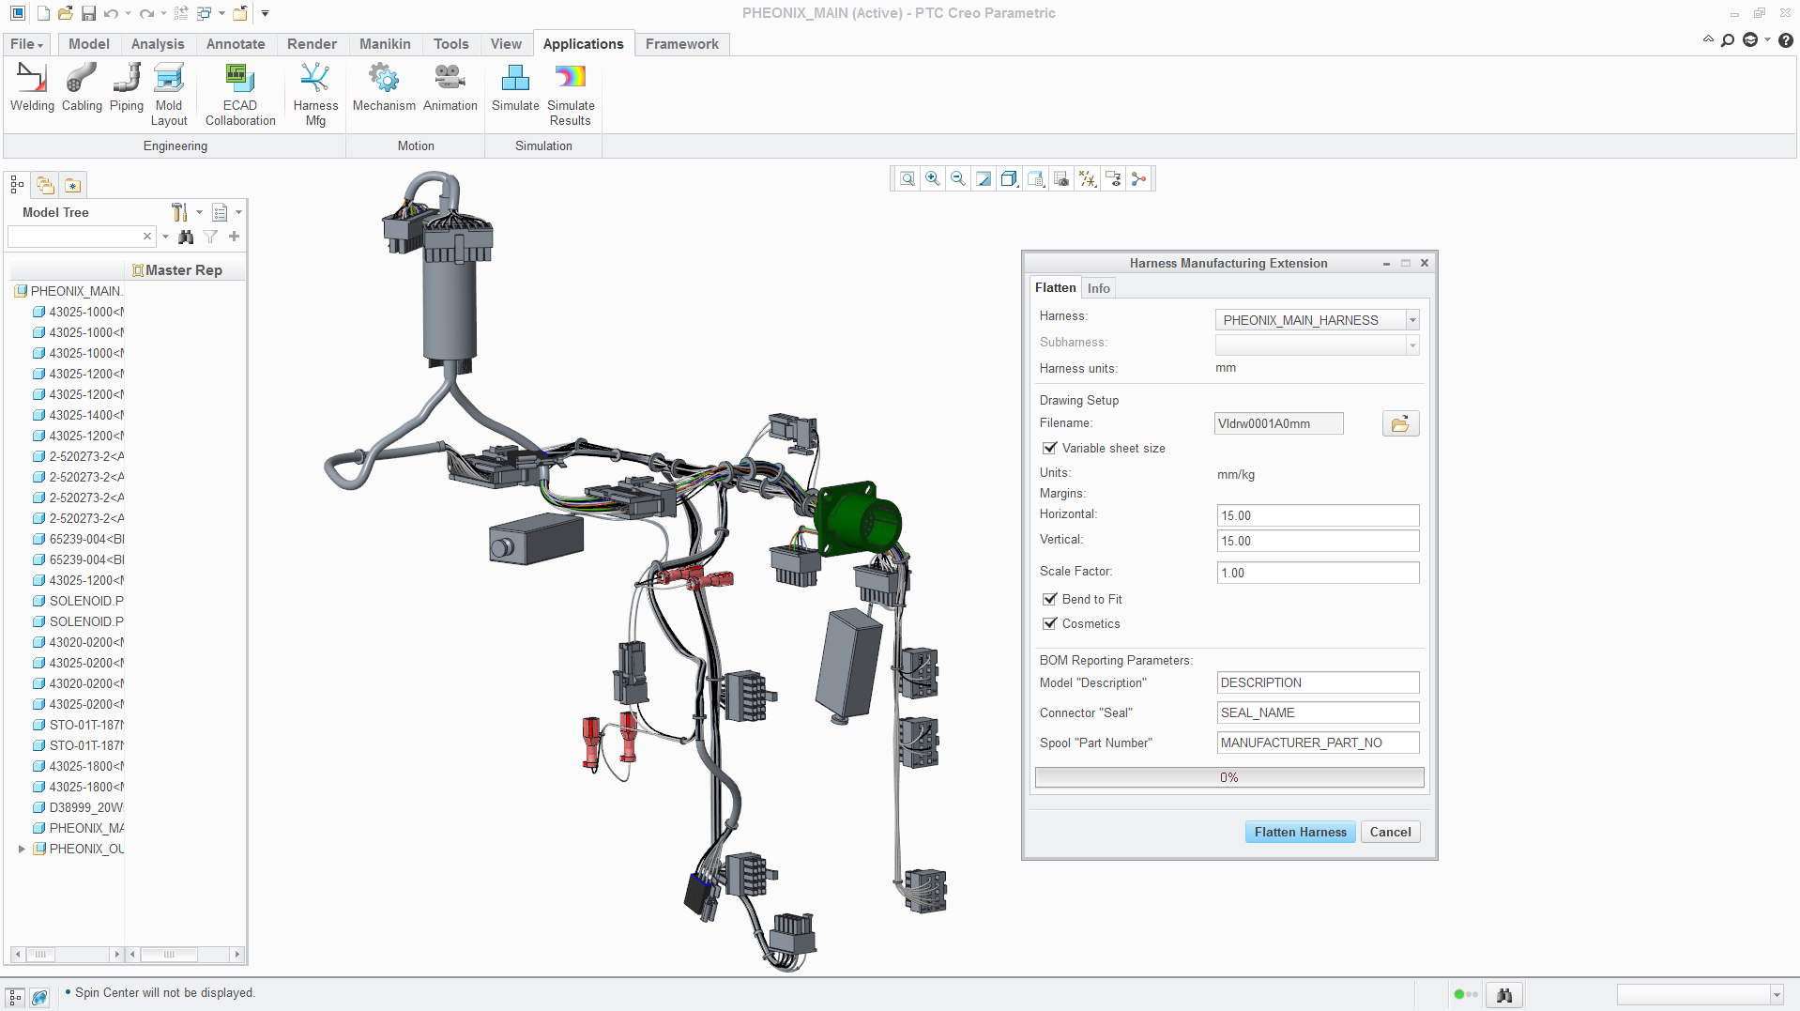Click the Model Tree filter funnel icon
Viewport: 1800px width, 1011px height.
tap(210, 237)
